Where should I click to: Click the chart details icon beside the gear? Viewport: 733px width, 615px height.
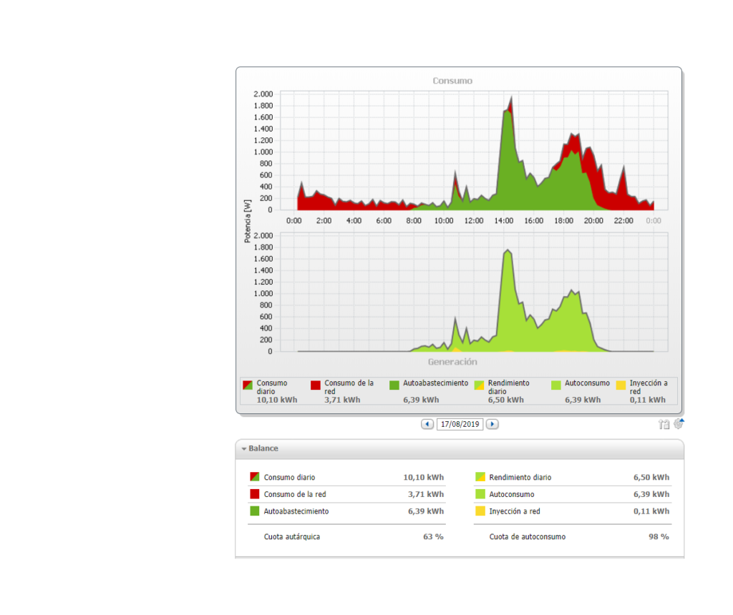[x=664, y=424]
